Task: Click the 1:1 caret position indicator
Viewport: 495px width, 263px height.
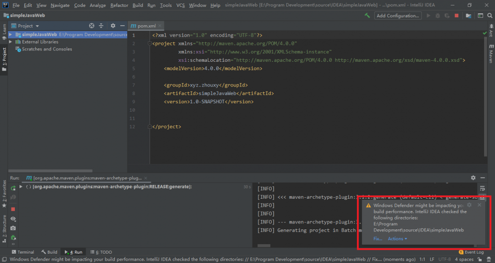Action: pyautogui.click(x=422, y=259)
